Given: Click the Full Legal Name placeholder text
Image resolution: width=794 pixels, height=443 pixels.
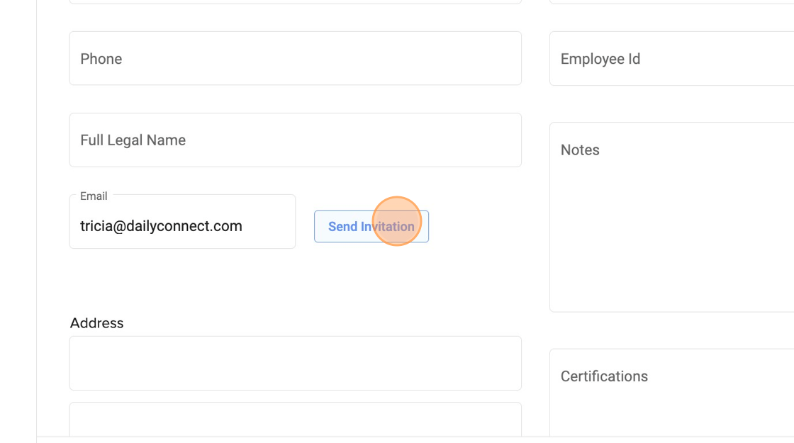Looking at the screenshot, I should [133, 140].
